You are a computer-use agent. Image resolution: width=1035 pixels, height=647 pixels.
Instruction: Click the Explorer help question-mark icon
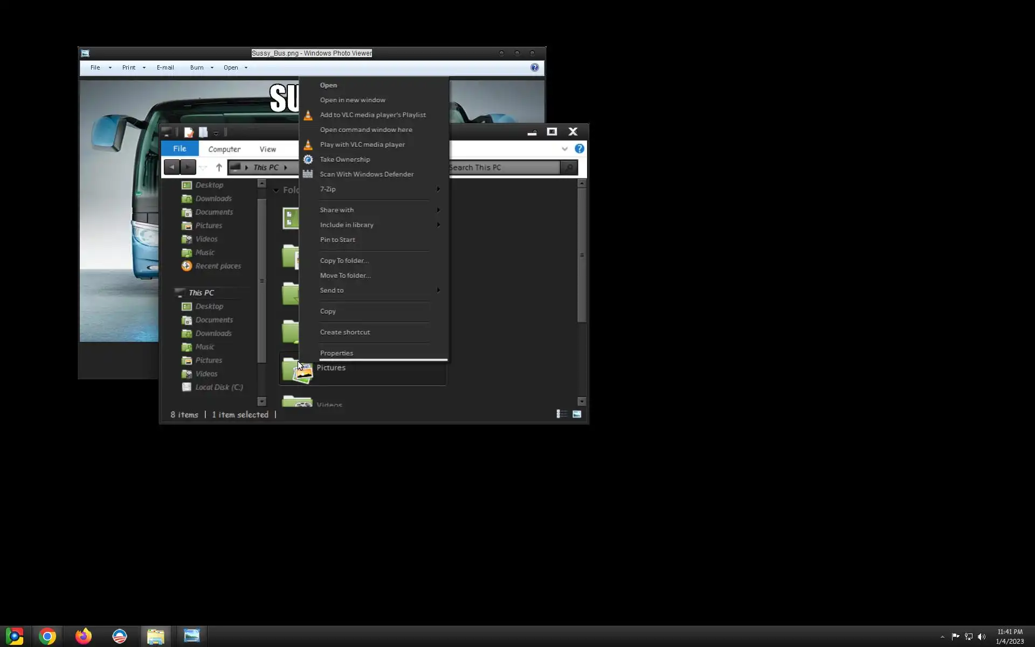pos(579,149)
